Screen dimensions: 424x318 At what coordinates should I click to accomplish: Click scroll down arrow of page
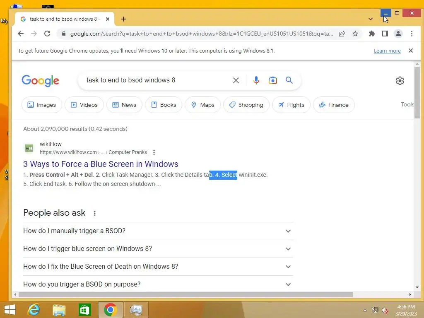pos(417,287)
